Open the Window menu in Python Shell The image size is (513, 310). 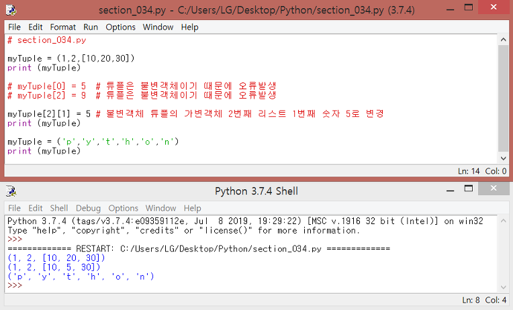click(161, 208)
